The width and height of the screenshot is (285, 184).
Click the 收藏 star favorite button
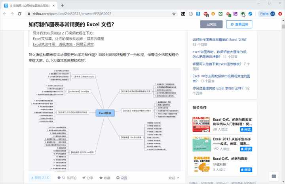pos(104,178)
